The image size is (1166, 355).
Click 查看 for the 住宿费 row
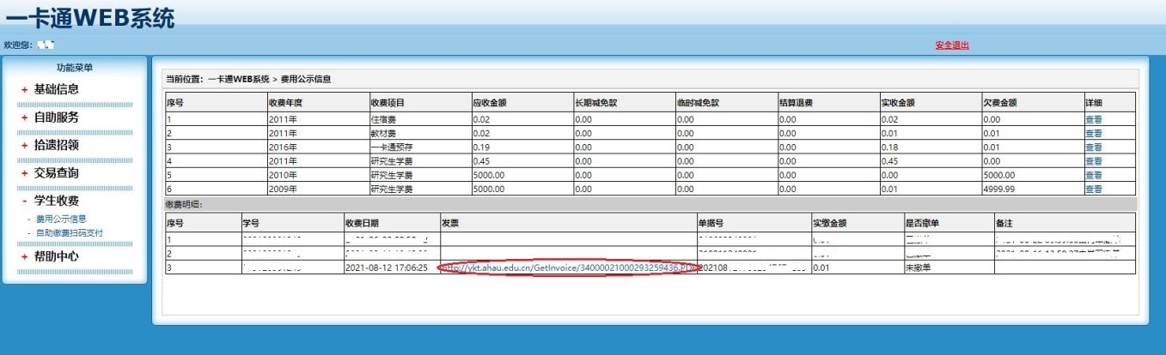[x=1093, y=120]
